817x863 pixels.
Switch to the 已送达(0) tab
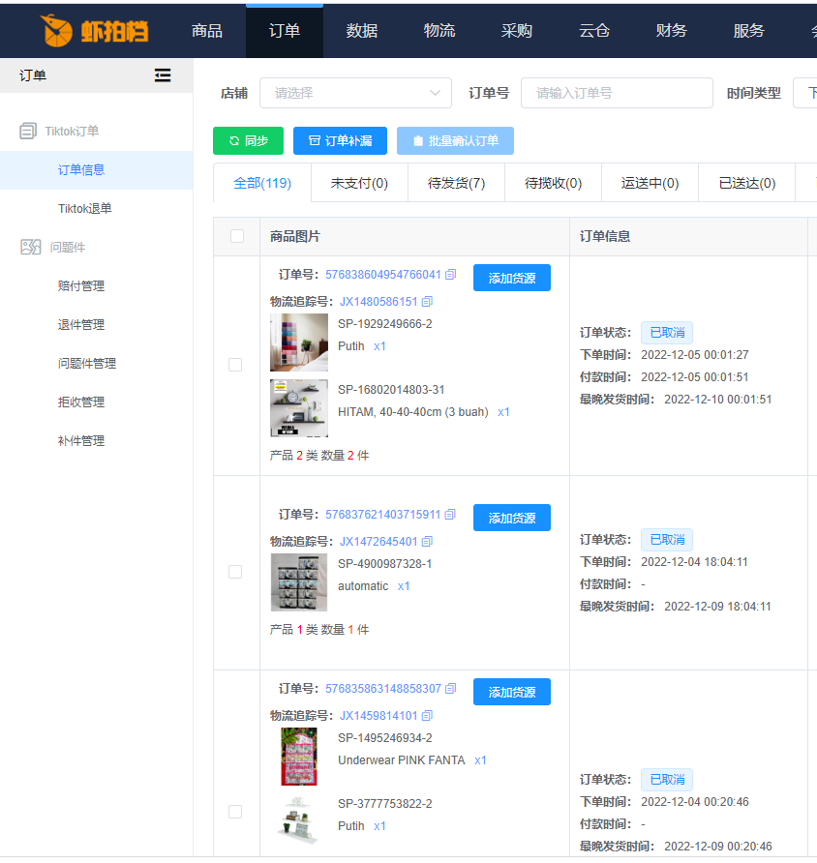pos(747,183)
